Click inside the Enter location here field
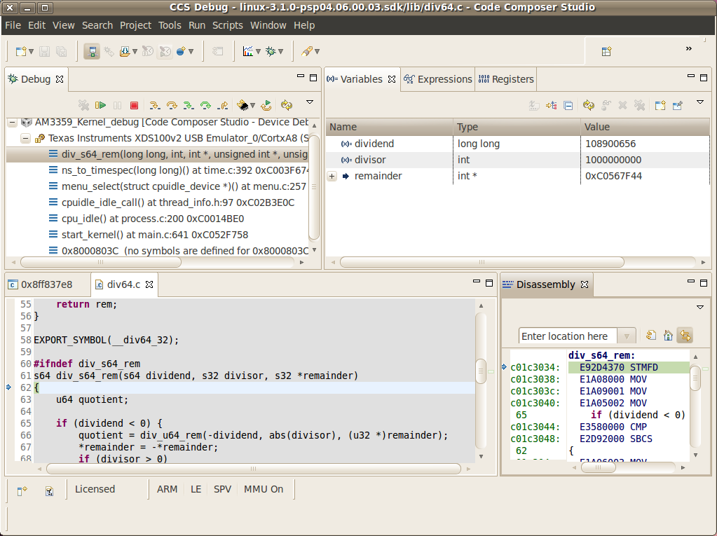717x536 pixels. click(568, 336)
